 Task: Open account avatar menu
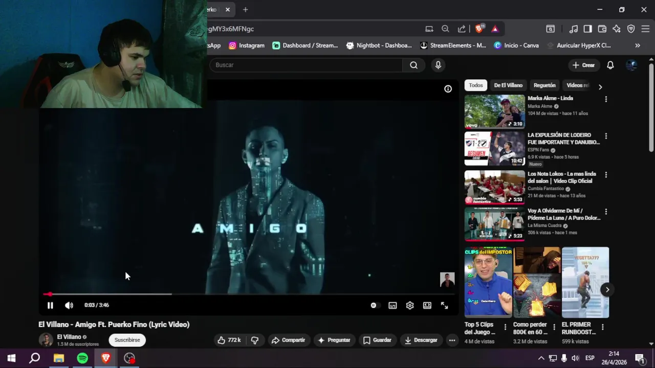pyautogui.click(x=631, y=65)
